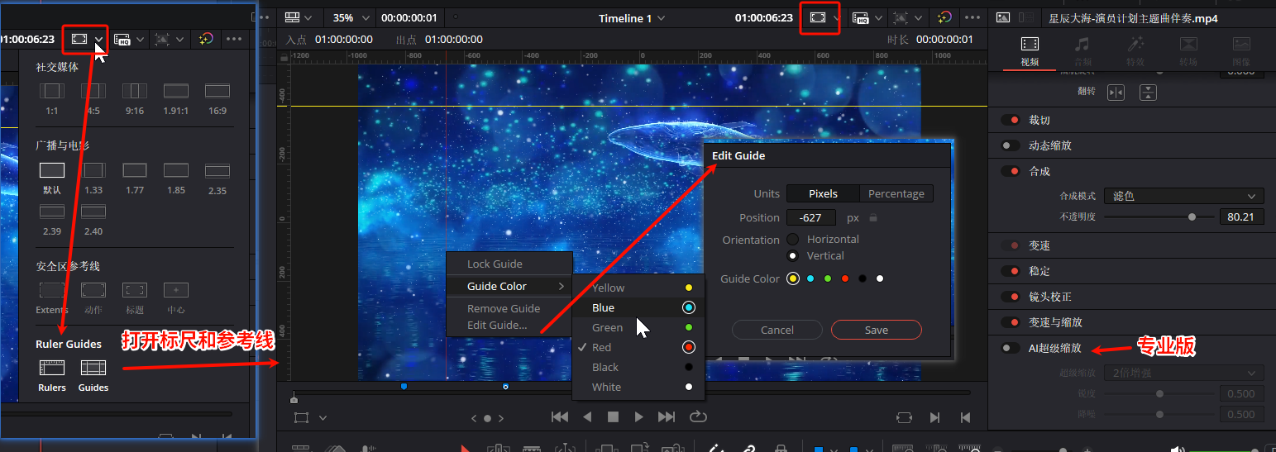
Task: Toggle the 合成 switch
Action: coord(1010,171)
